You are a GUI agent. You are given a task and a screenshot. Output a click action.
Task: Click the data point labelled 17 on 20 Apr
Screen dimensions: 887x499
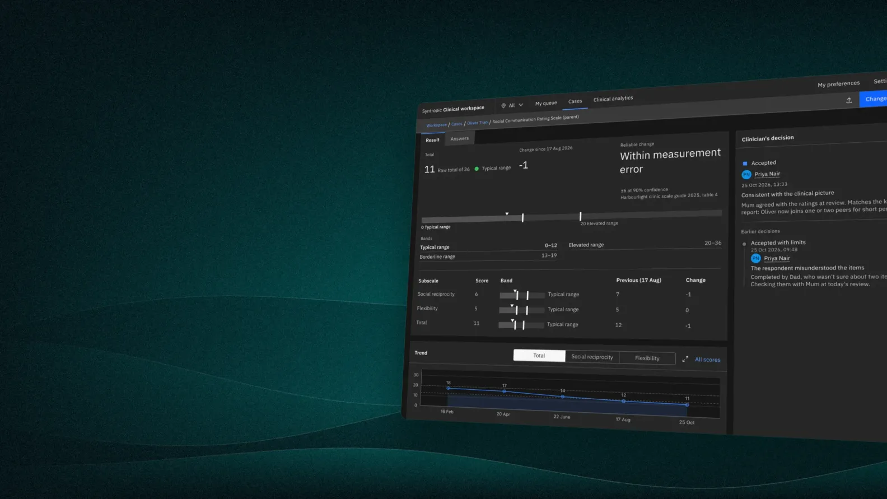(505, 391)
